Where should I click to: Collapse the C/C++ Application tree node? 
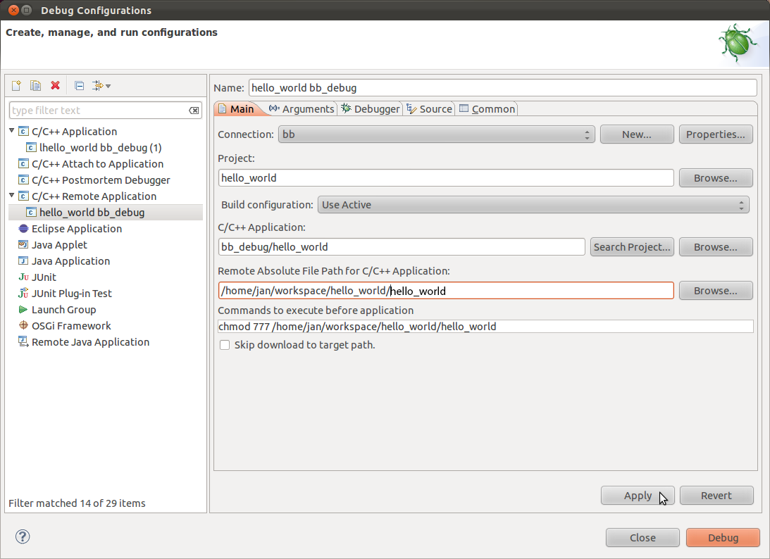coord(12,130)
